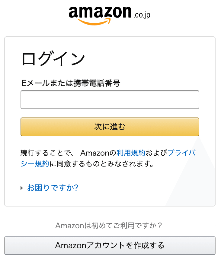Image resolution: width=221 pixels, height=261 pixels.
Task: Click the yellow continue button
Action: 110,127
